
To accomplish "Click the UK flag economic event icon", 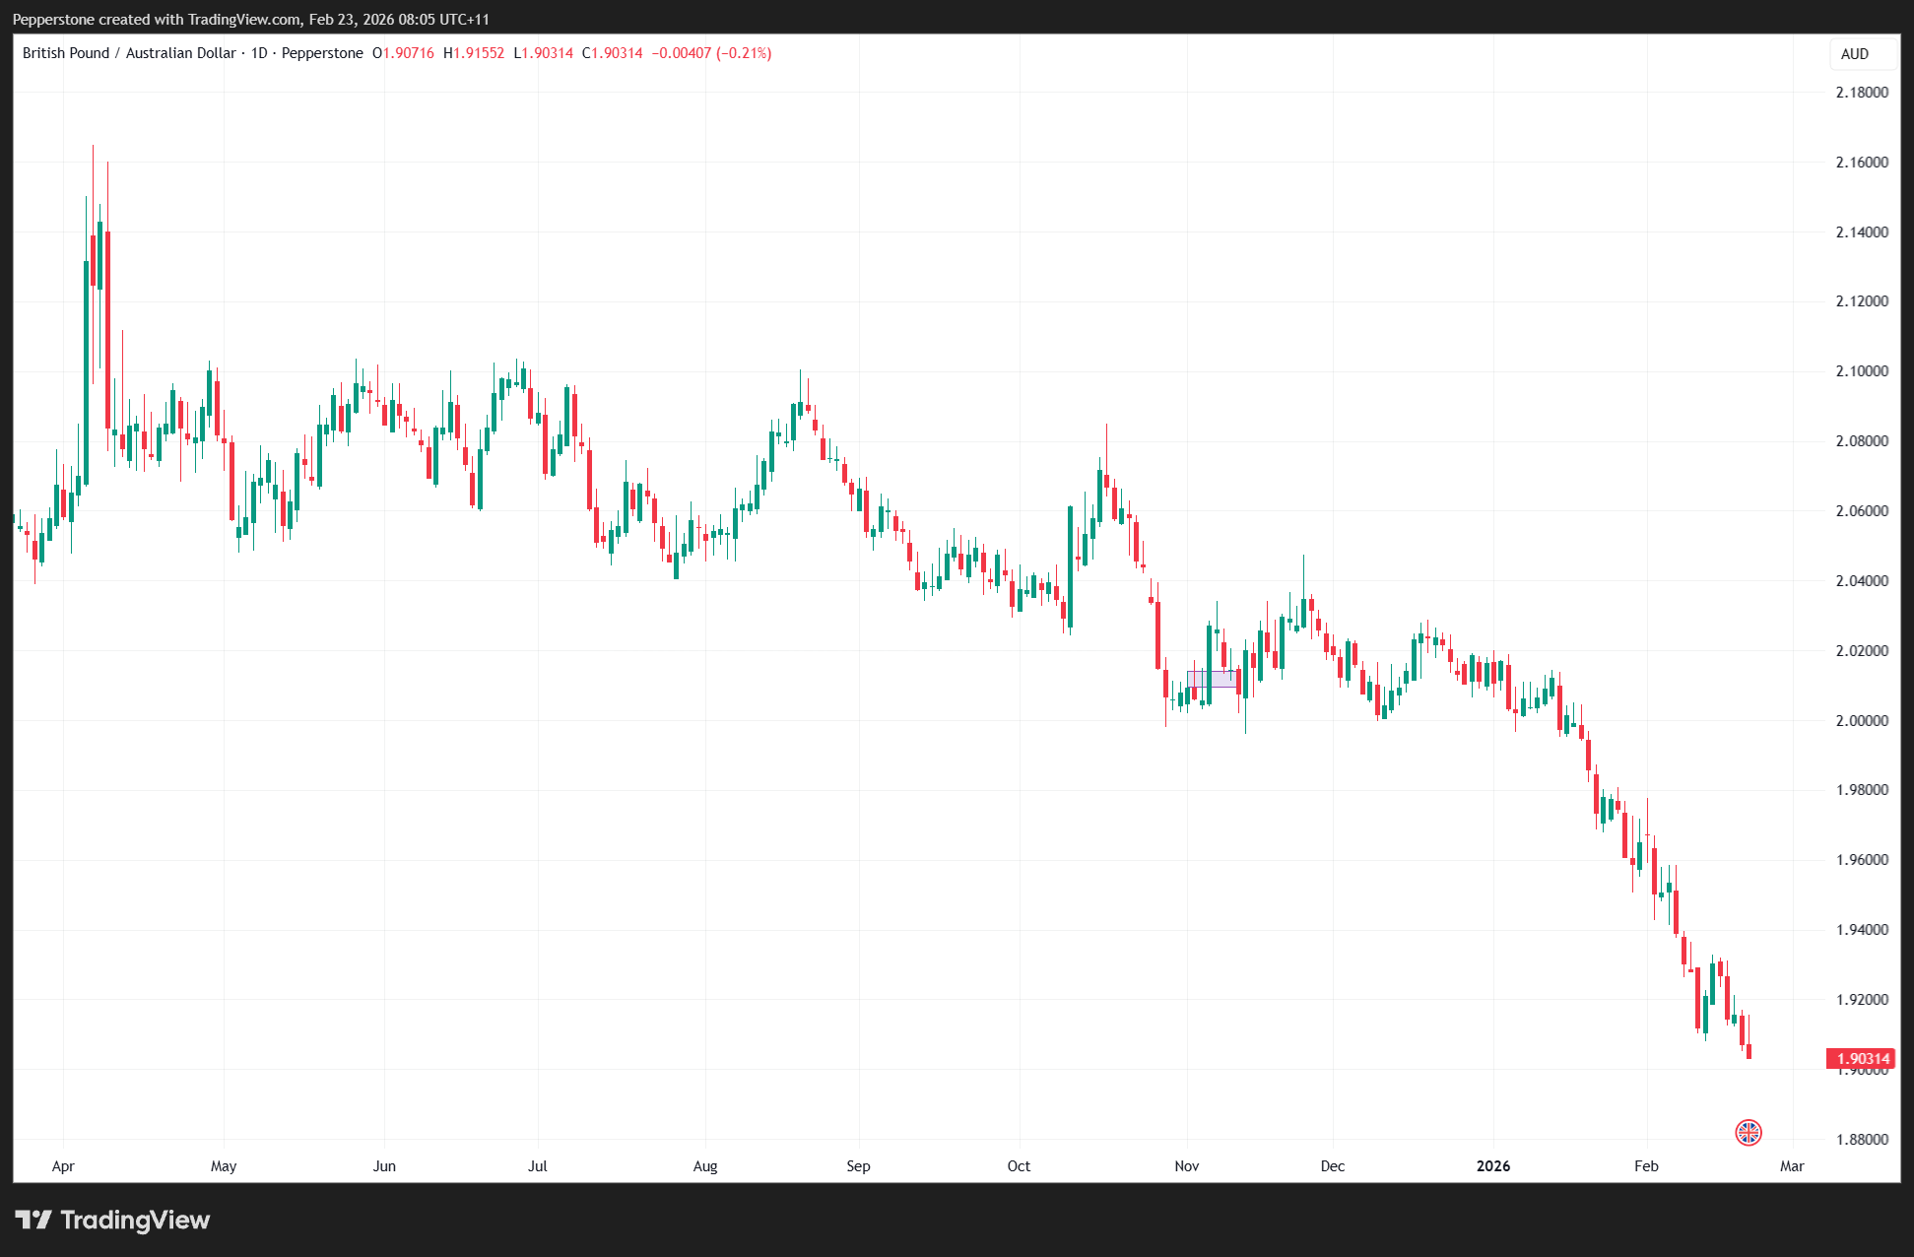I will point(1748,1132).
